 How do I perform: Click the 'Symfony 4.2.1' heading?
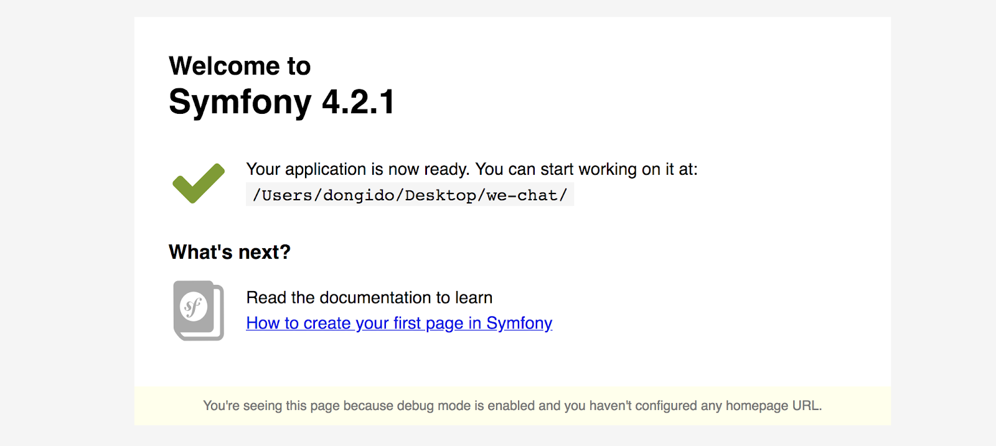(x=282, y=102)
